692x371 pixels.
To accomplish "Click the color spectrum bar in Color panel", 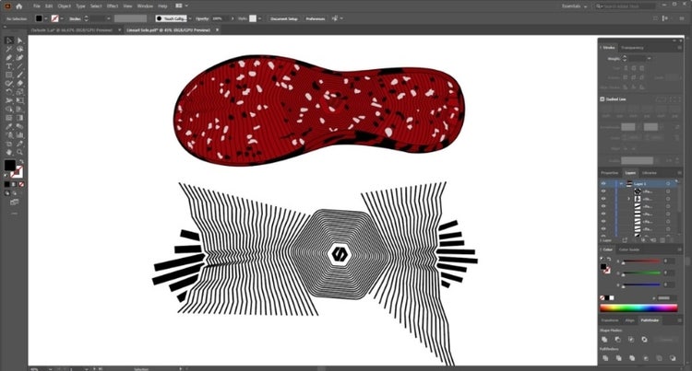I will (x=638, y=307).
